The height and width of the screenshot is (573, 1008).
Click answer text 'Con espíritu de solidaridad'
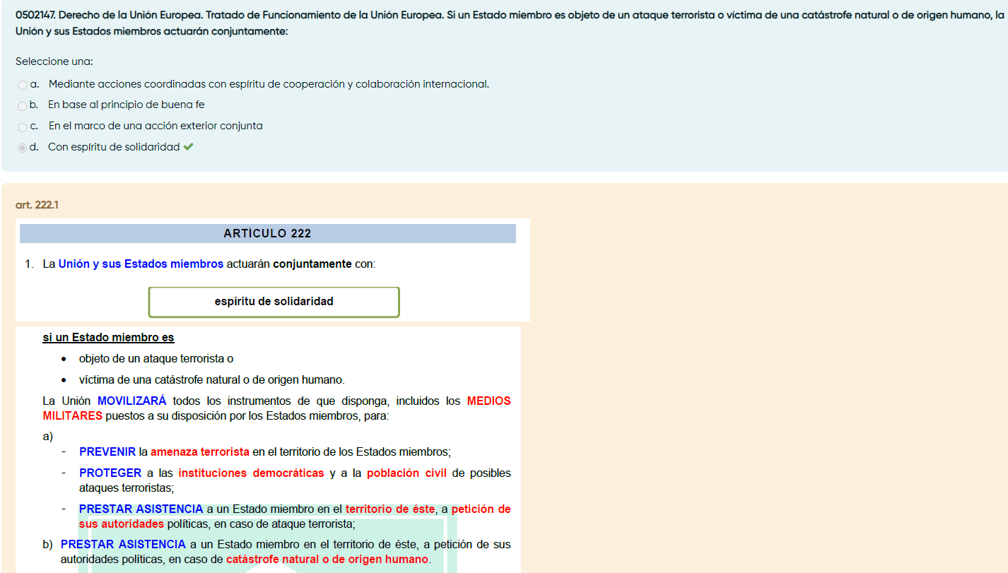tap(114, 147)
